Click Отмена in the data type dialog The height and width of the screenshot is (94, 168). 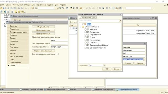point(117,69)
